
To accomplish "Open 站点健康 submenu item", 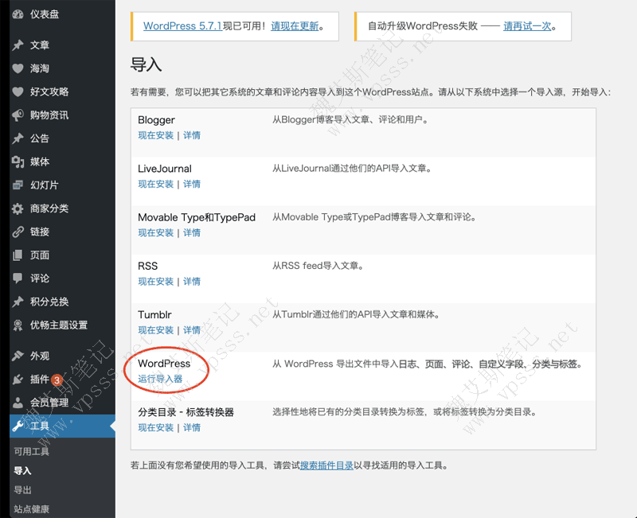I will (x=31, y=509).
